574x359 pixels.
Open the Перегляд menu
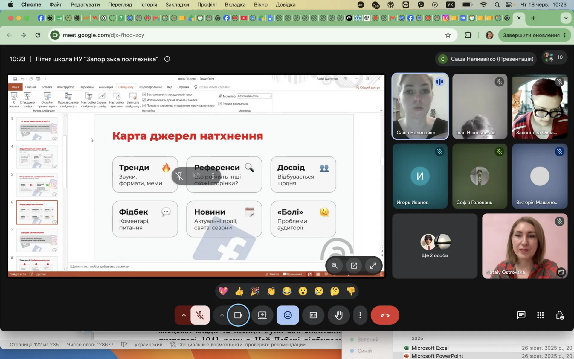pyautogui.click(x=120, y=4)
